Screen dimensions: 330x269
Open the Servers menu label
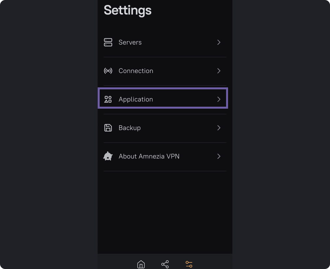point(130,42)
